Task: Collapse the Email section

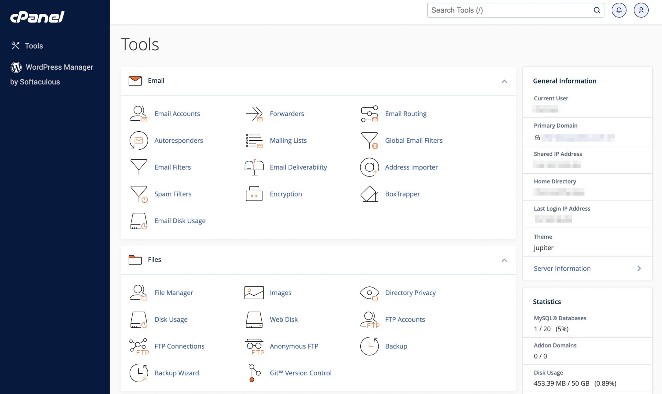Action: click(504, 81)
